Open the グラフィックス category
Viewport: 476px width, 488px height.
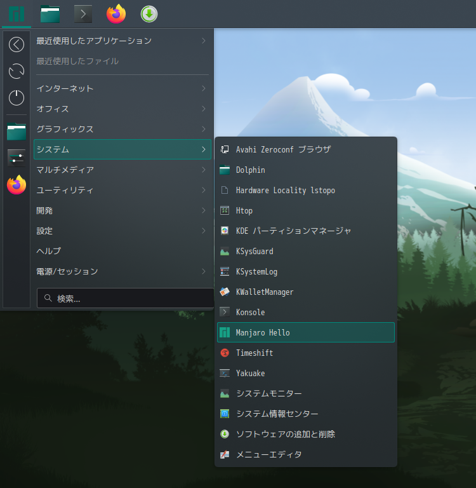click(122, 129)
